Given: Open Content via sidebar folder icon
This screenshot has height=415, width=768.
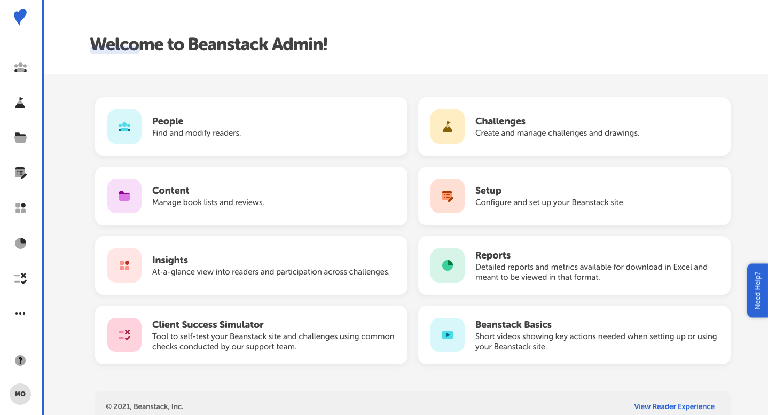Looking at the screenshot, I should 20,138.
